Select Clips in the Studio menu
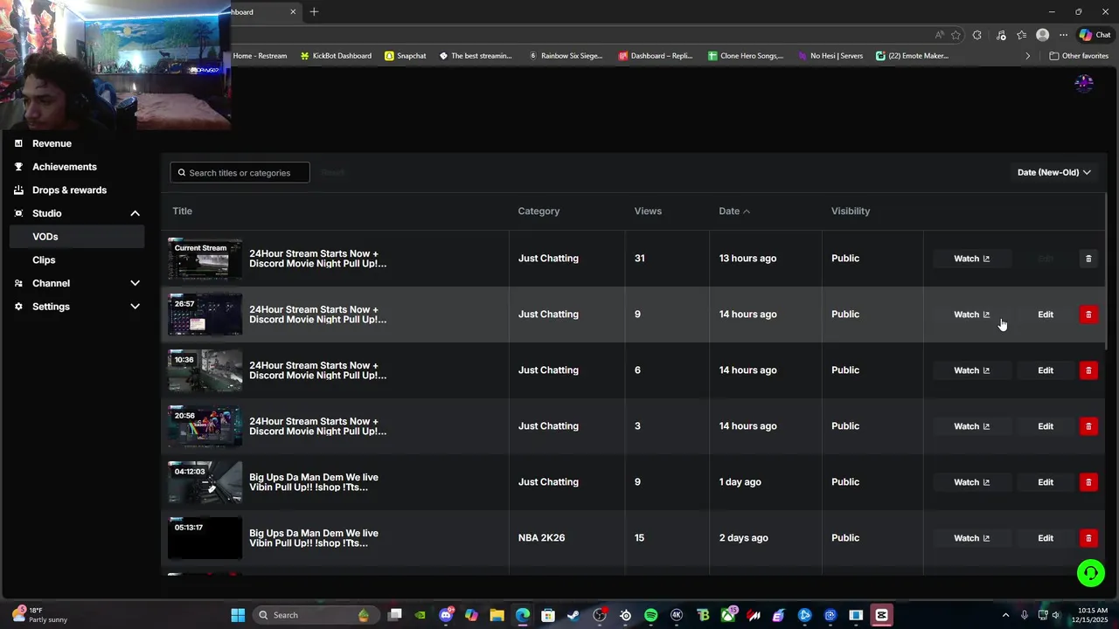 tap(44, 259)
